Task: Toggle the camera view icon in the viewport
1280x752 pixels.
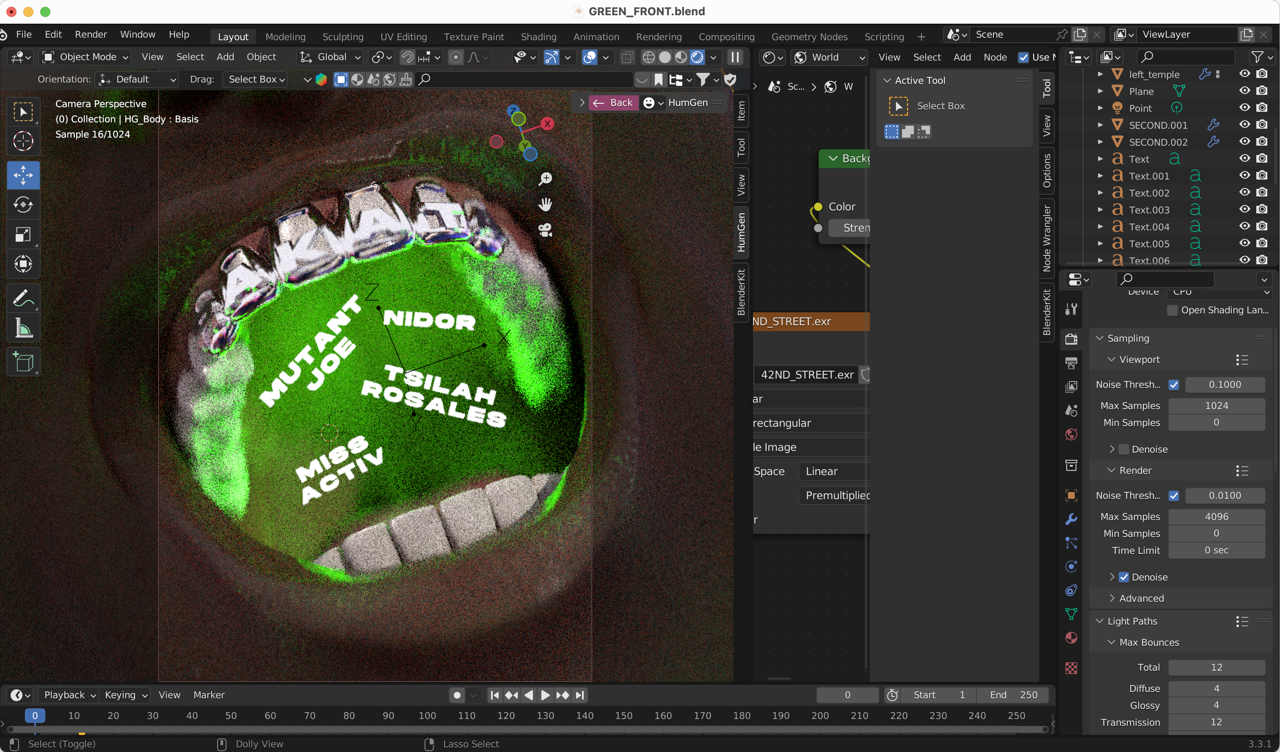Action: click(545, 230)
